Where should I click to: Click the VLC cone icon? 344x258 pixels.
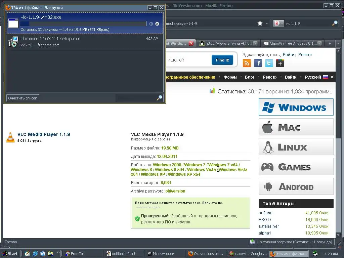10,137
